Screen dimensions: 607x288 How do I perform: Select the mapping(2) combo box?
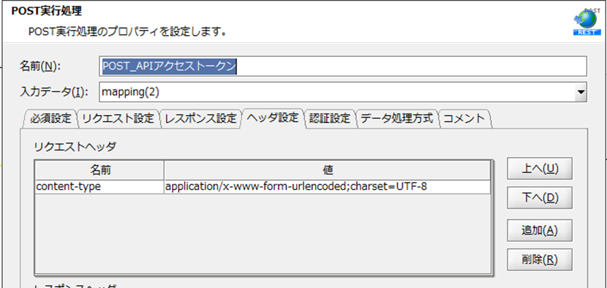click(343, 92)
